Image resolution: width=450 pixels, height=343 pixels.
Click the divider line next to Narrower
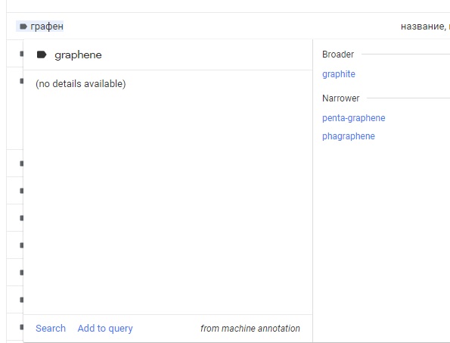[x=408, y=98]
